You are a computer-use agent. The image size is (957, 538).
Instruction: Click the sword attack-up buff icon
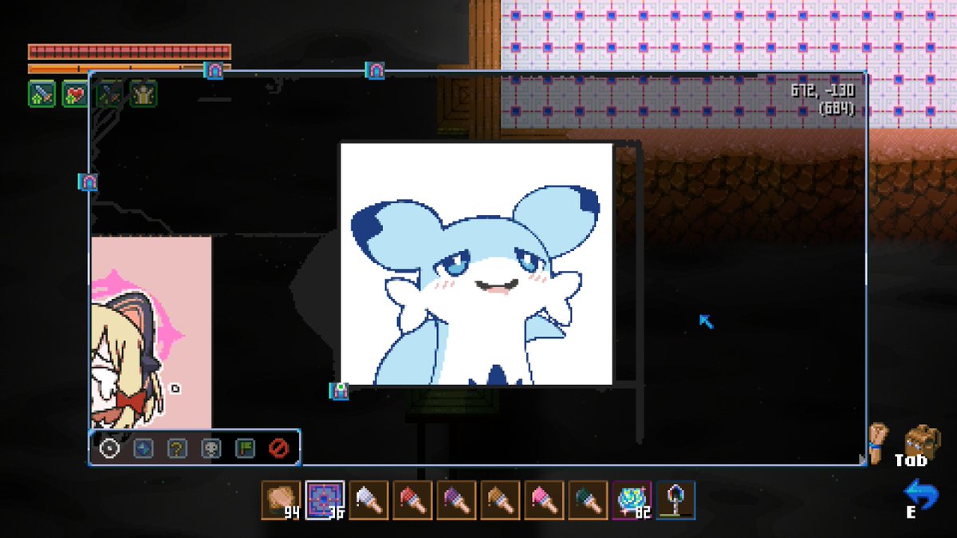tap(41, 94)
